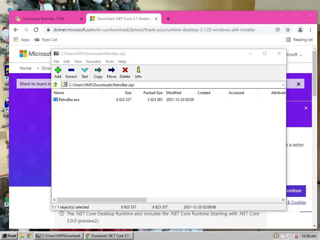
Task: Open the Chrome profile avatar menu
Action: tap(300, 30)
